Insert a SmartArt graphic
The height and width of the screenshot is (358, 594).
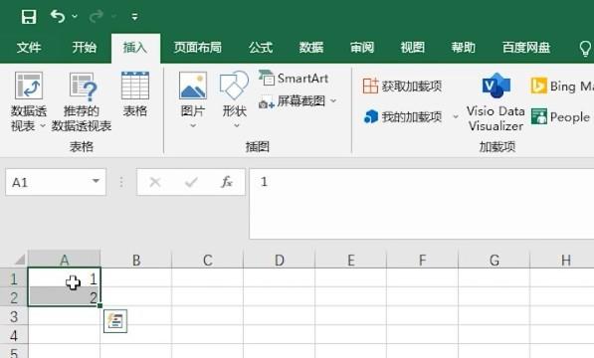[x=294, y=79]
